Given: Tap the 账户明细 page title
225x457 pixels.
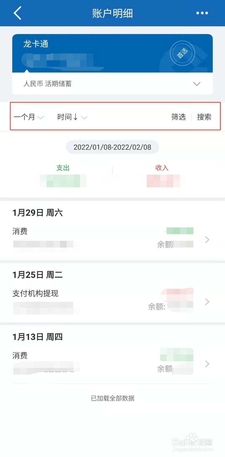Looking at the screenshot, I should click(113, 13).
